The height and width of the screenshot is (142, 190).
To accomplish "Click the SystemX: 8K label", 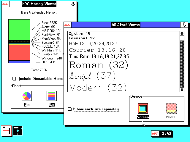I will [50, 43].
